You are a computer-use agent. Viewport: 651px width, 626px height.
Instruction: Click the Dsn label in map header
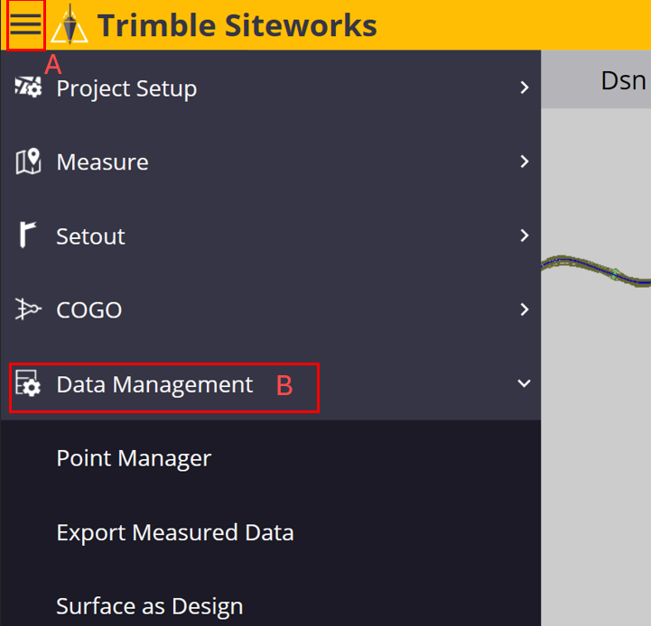[x=624, y=80]
